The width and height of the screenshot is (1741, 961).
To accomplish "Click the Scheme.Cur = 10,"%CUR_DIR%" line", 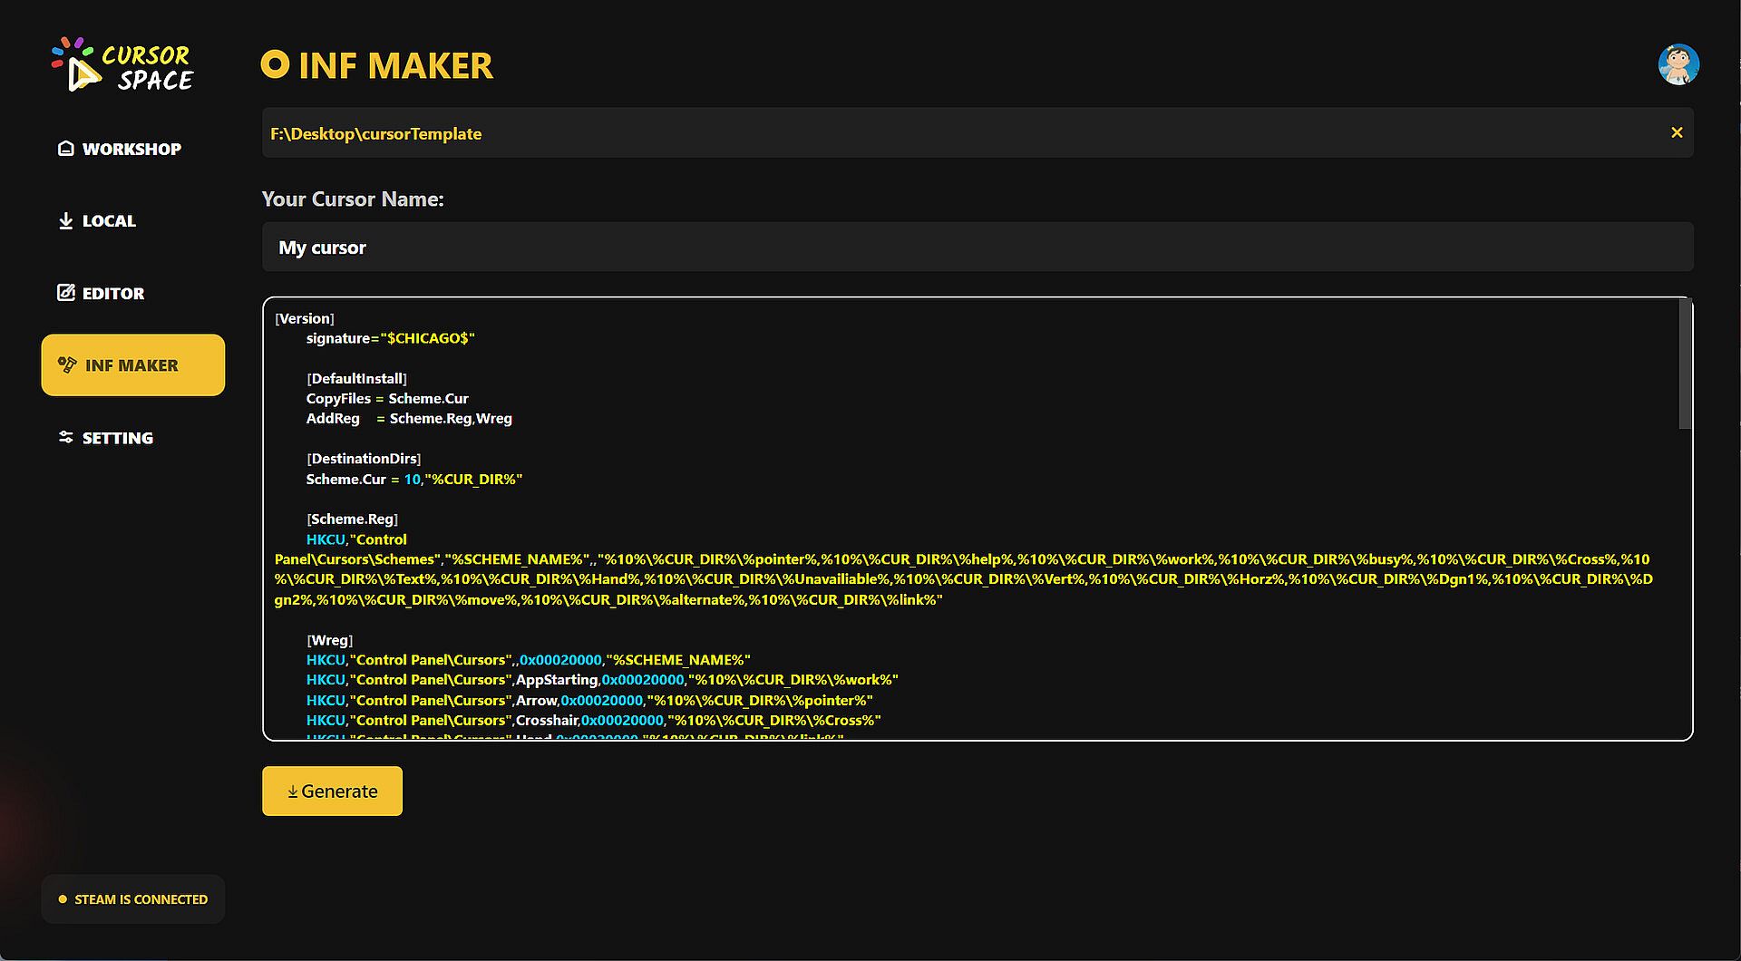I will (414, 479).
